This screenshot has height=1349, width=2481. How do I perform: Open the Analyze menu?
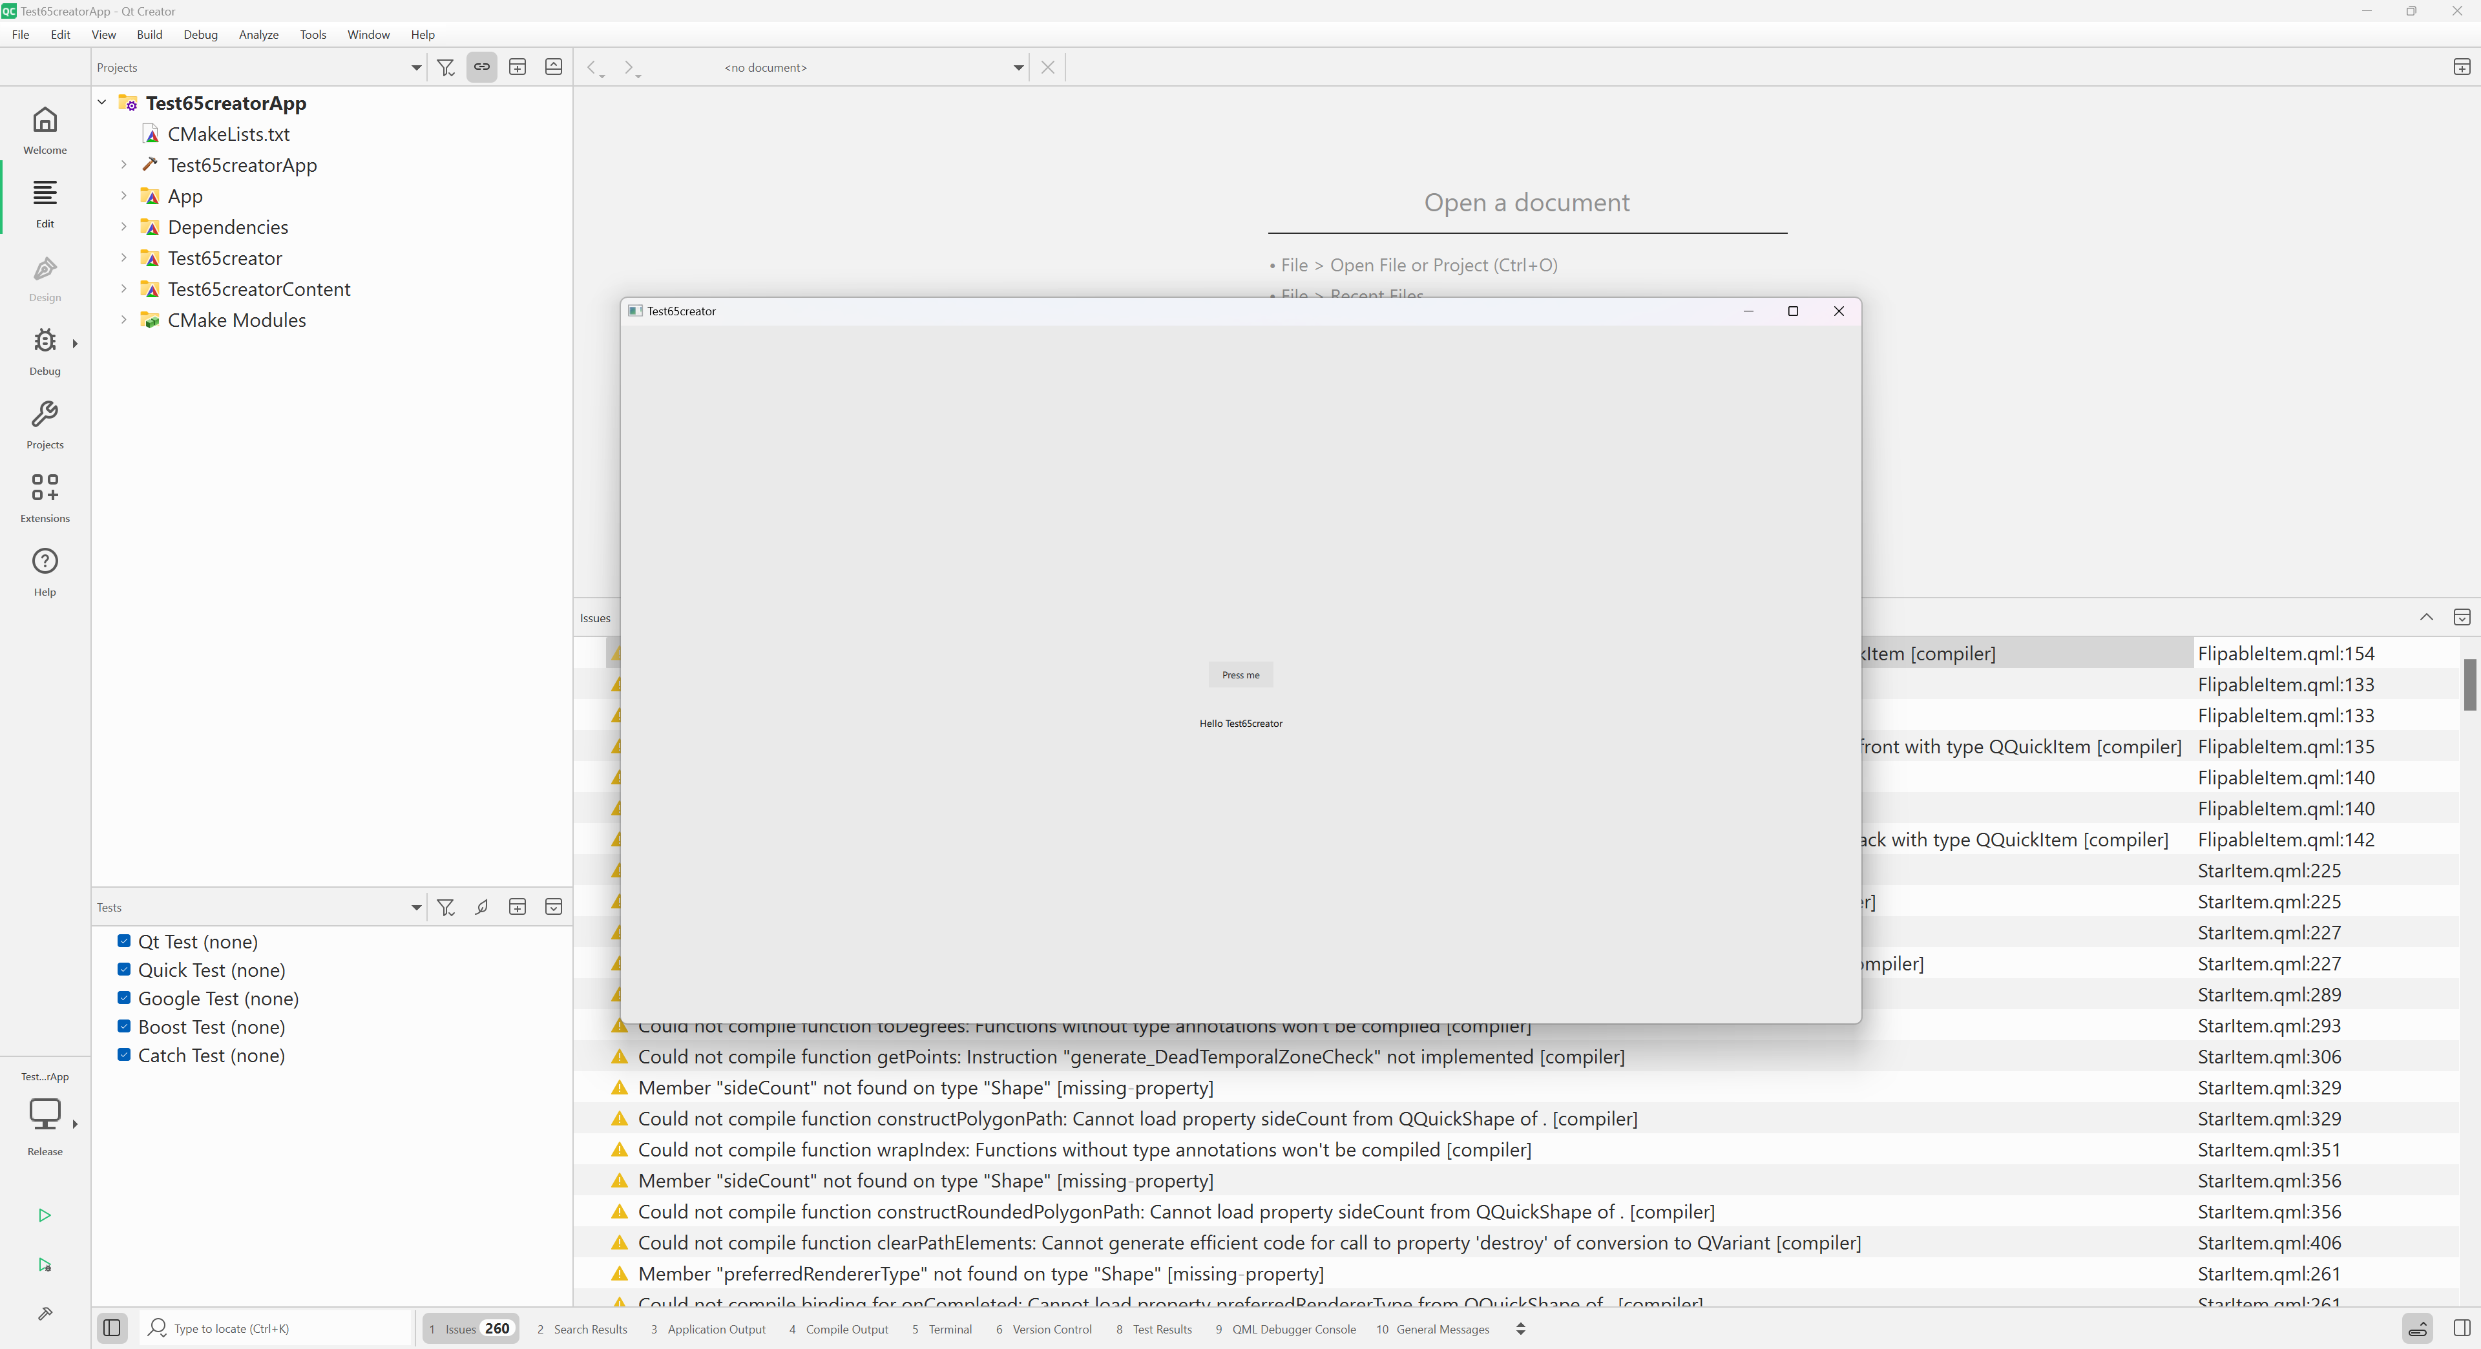pyautogui.click(x=258, y=35)
